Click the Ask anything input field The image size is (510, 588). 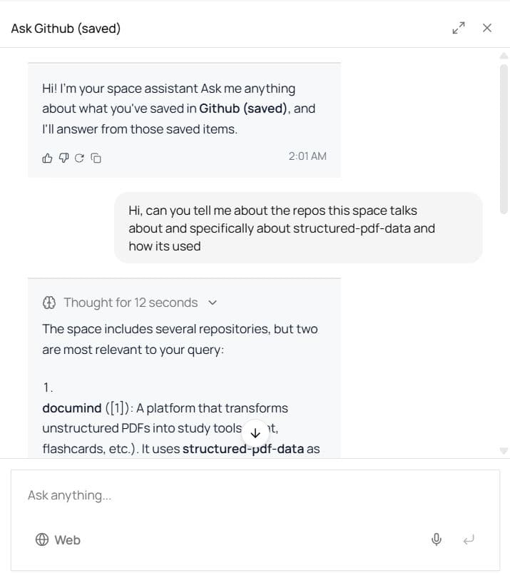(255, 495)
